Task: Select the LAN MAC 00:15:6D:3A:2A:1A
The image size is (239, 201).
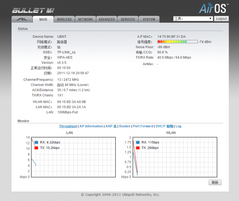Action: click(x=71, y=107)
